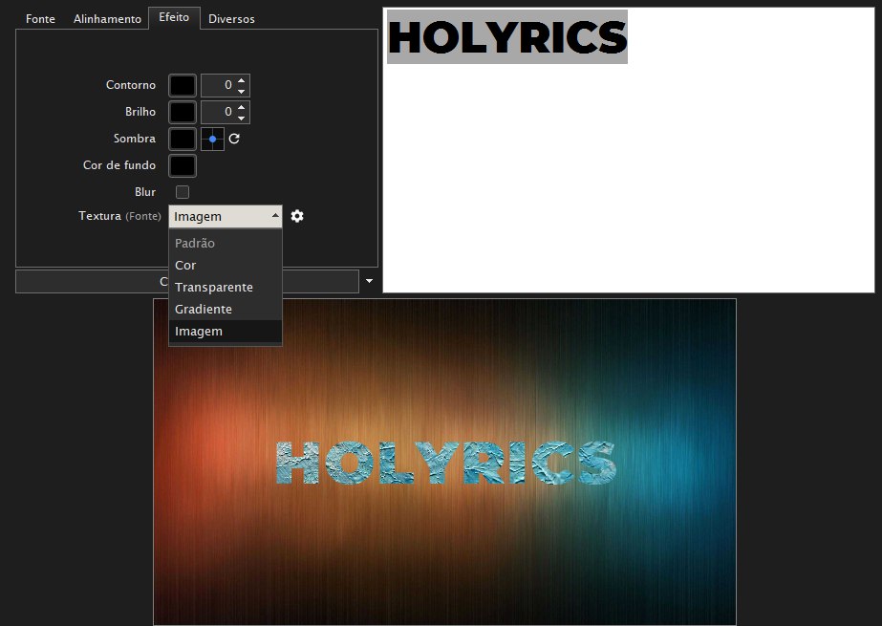The height and width of the screenshot is (626, 882).
Task: Expand the arrow beside the wide button
Action: [369, 281]
